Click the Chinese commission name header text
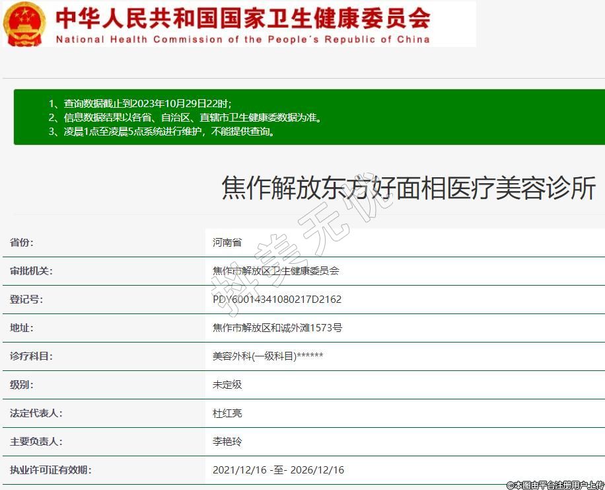This screenshot has width=605, height=490. 242,18
